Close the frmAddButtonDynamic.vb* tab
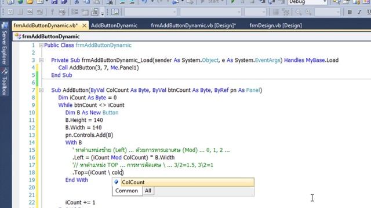Image resolution: width=371 pixels, height=208 pixels. [x=84, y=25]
